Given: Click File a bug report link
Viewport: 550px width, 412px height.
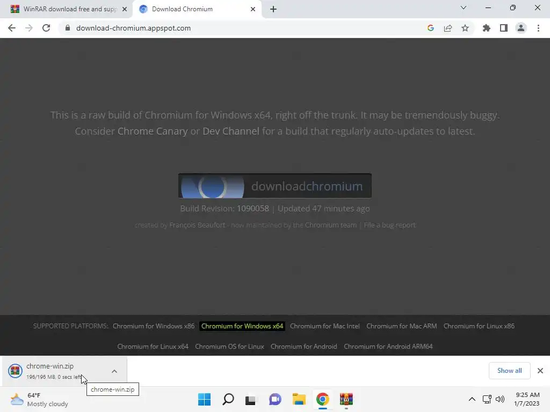Looking at the screenshot, I should 390,225.
